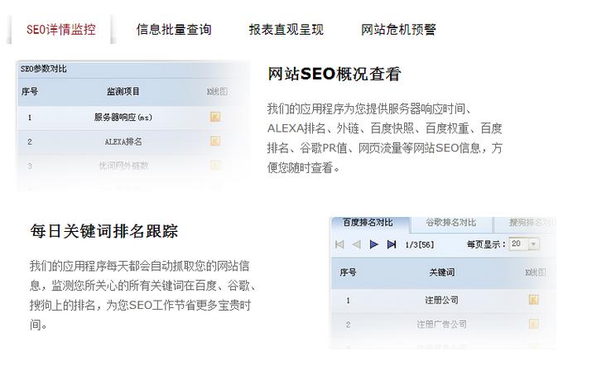Click the SEO参数对比 panel title
The height and width of the screenshot is (371, 592).
pyautogui.click(x=43, y=69)
